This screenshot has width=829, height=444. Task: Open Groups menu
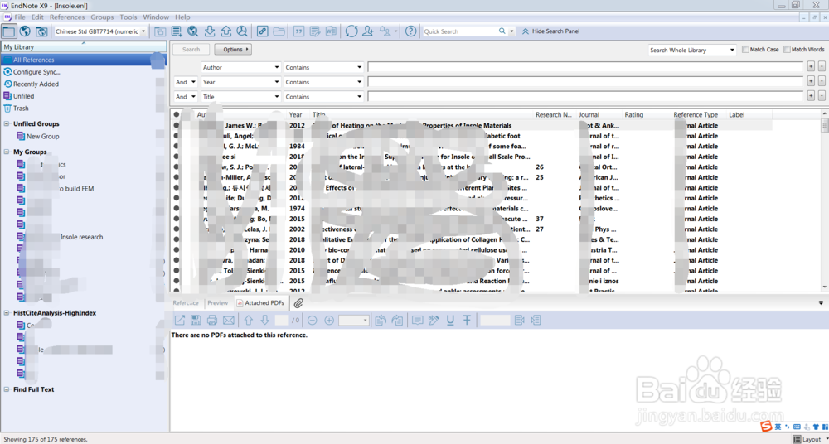pos(102,17)
